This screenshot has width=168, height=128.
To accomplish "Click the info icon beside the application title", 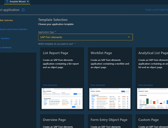I will tap(23, 10).
